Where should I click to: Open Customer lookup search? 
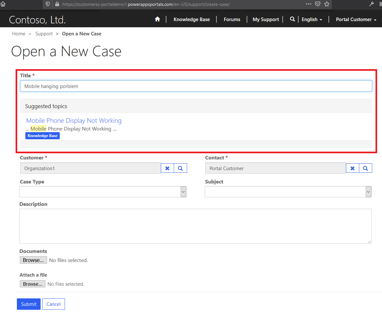[x=181, y=168]
